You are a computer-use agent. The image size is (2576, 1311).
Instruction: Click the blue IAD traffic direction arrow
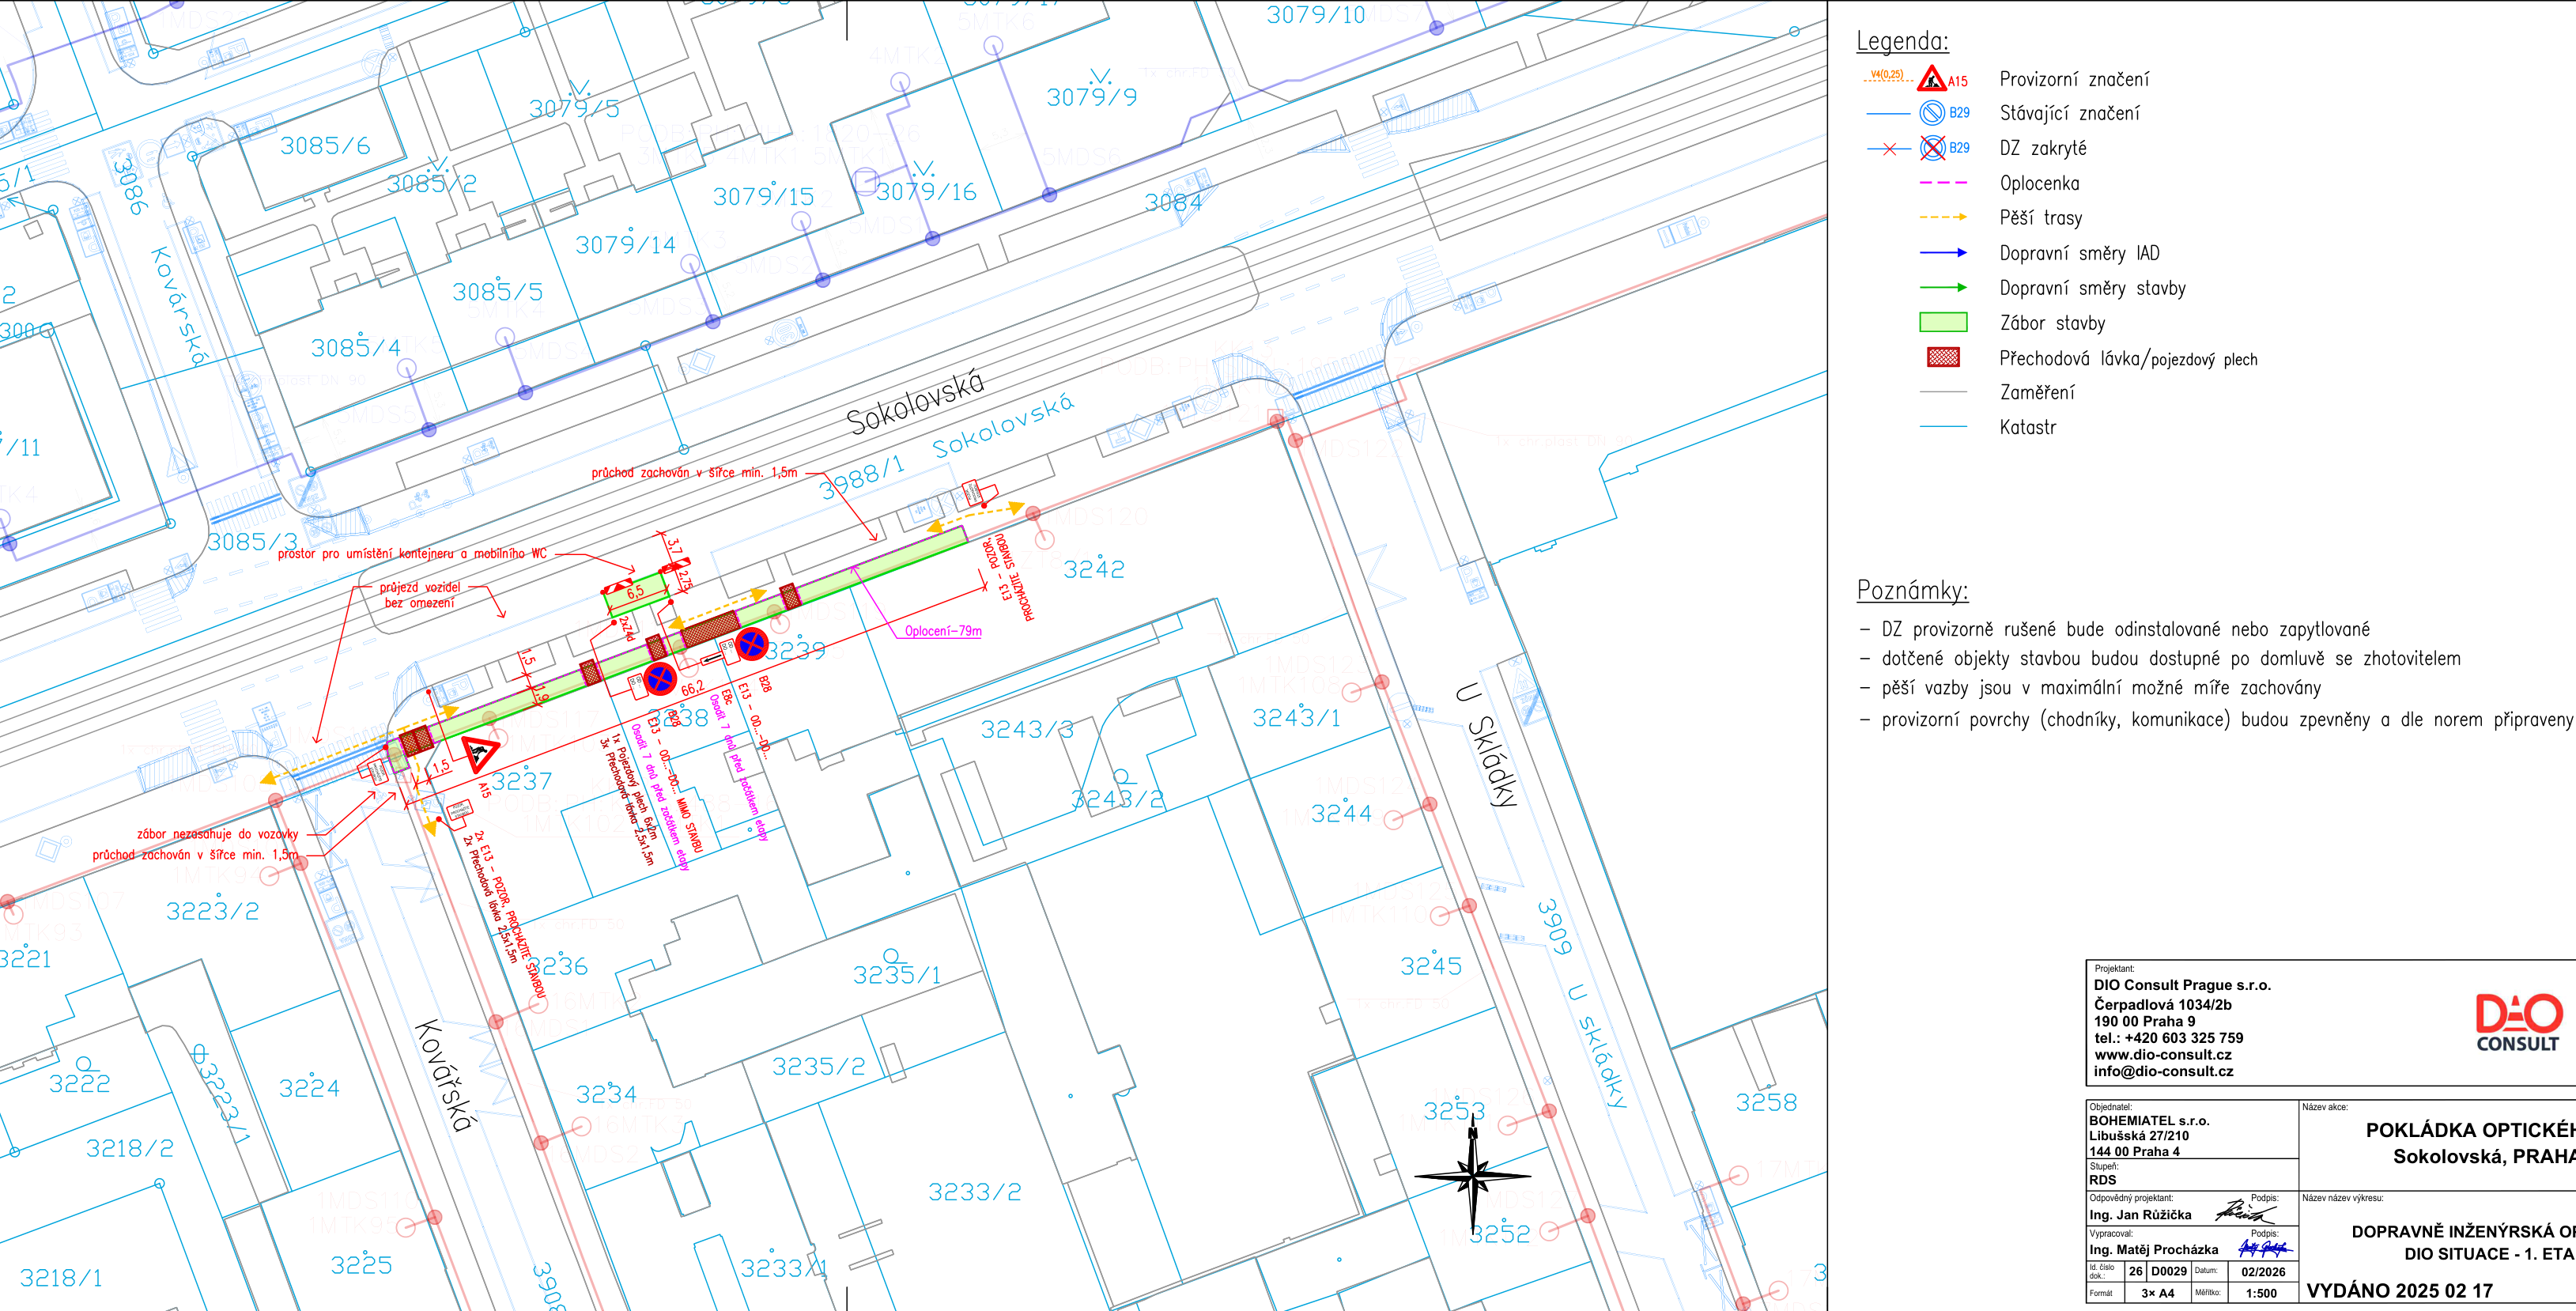[1943, 253]
